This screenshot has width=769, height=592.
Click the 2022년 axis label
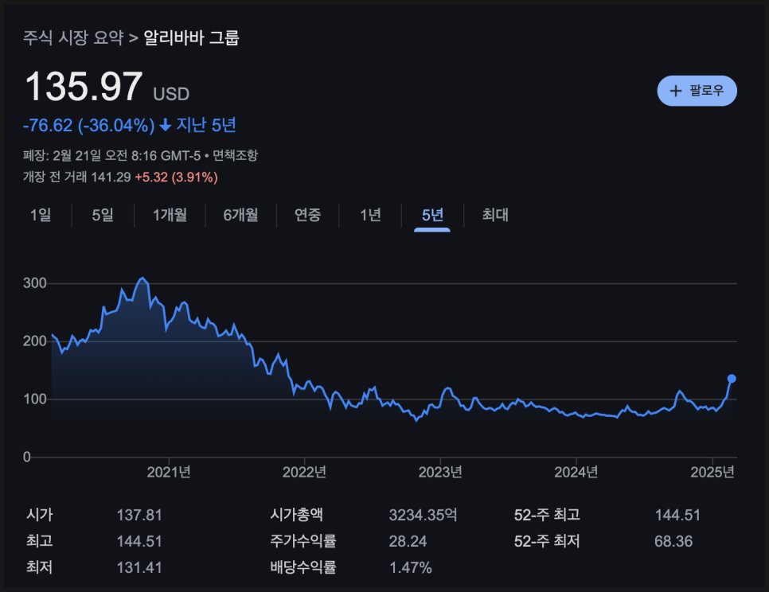coord(304,472)
